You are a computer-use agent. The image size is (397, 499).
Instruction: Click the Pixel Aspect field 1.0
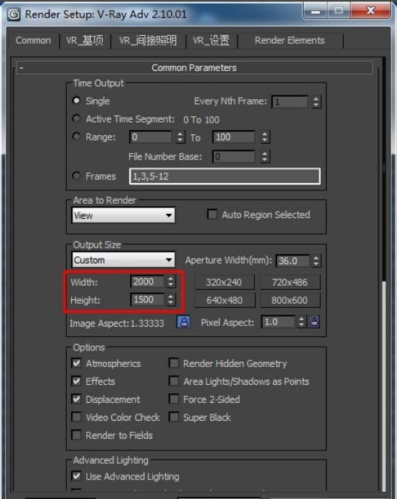pos(278,322)
